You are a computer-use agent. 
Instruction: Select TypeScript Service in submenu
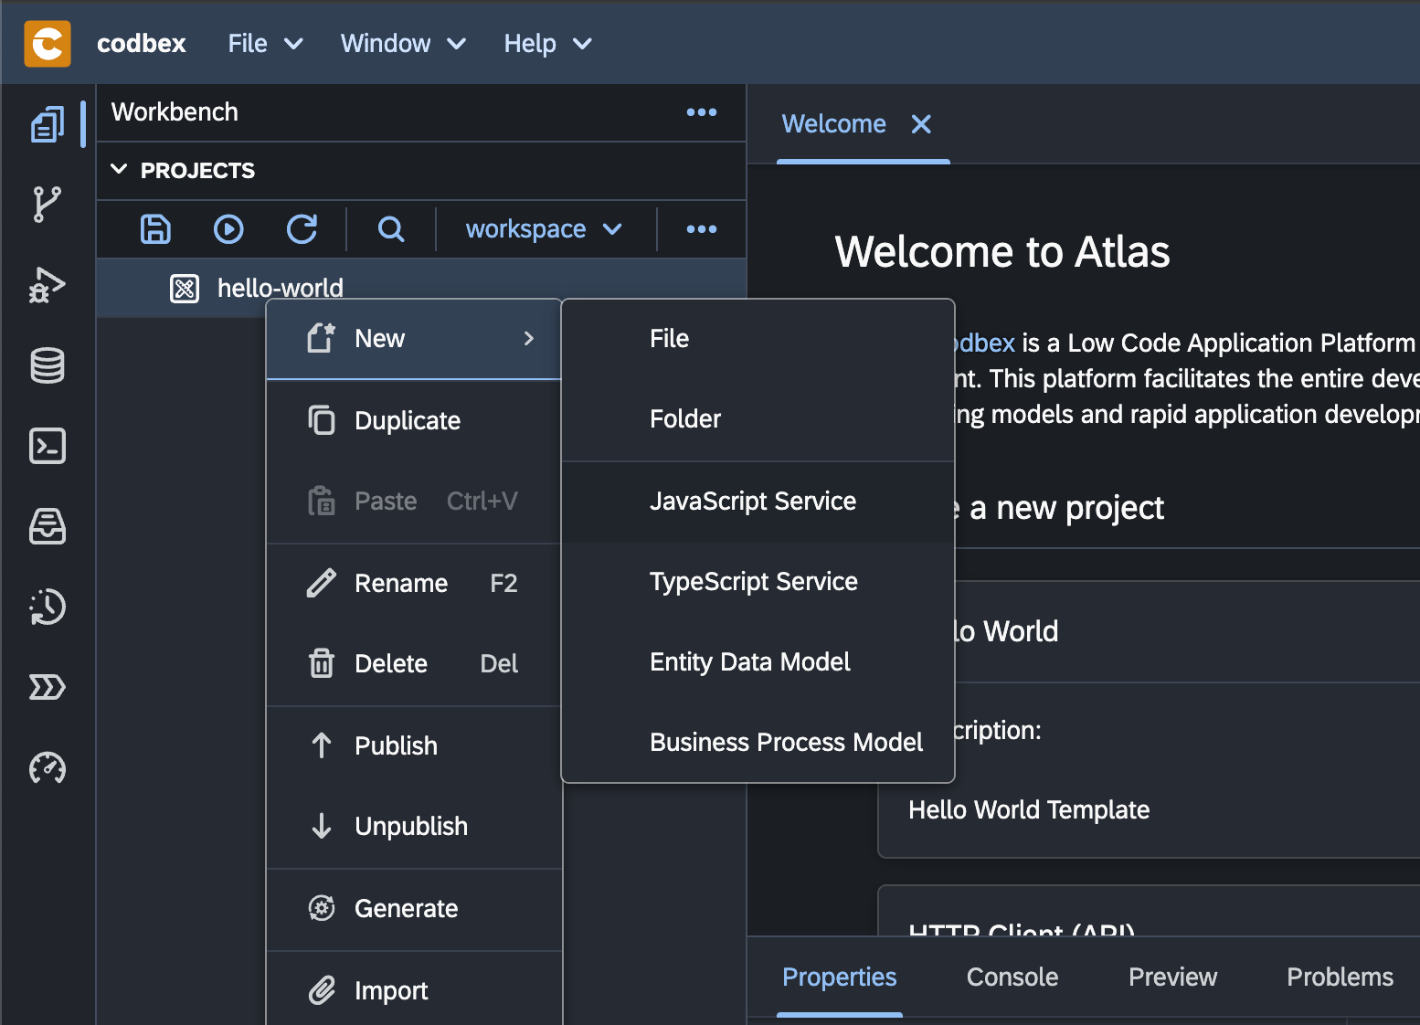tap(758, 582)
